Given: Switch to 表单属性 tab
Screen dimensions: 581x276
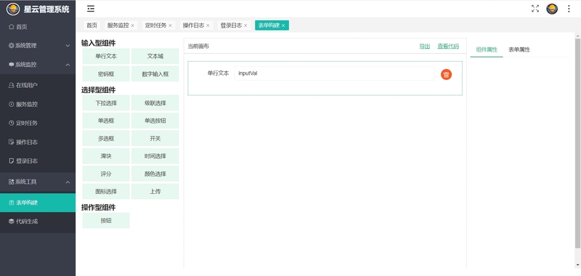Looking at the screenshot, I should point(519,49).
